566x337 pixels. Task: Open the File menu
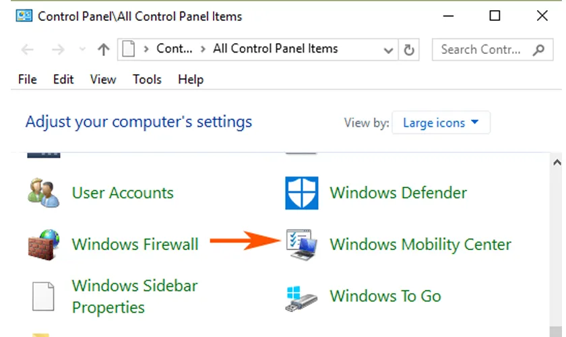coord(28,80)
